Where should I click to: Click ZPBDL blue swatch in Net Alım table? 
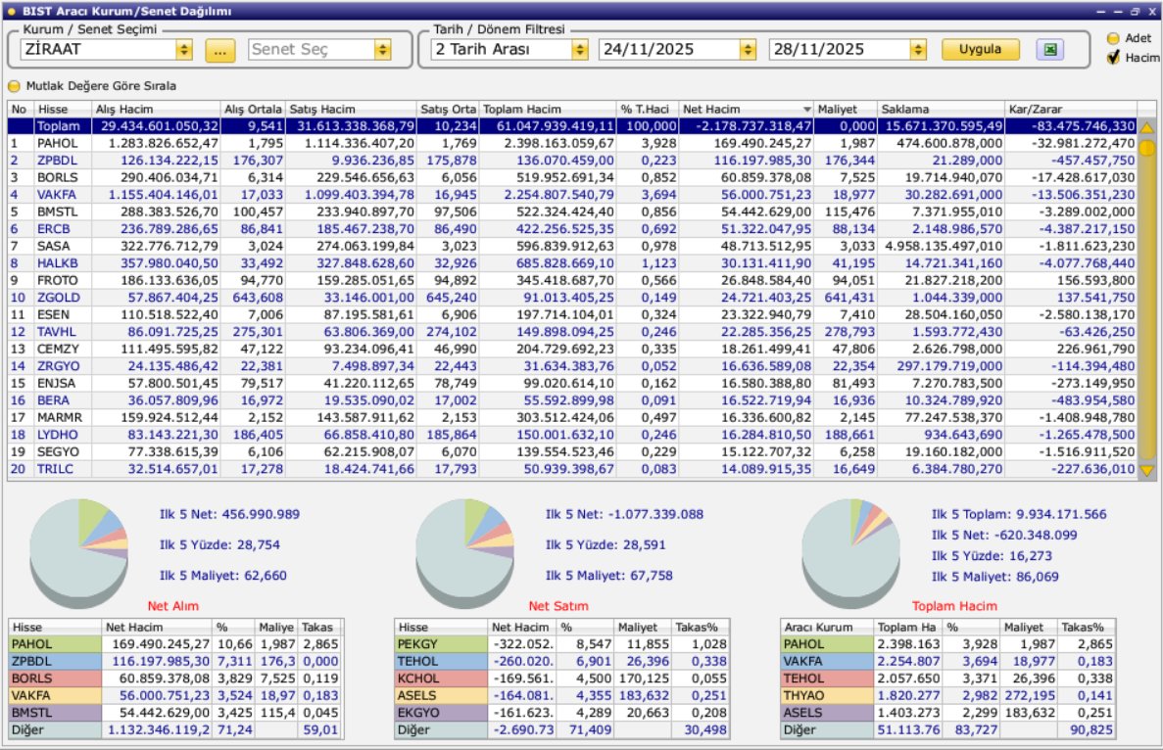click(x=55, y=661)
